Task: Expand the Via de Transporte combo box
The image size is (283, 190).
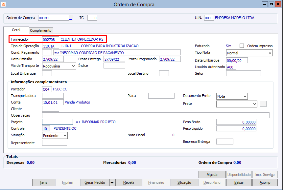Action: [x=59, y=66]
